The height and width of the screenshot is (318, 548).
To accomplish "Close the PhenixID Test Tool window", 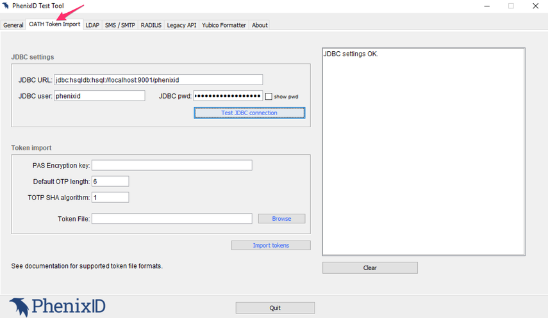I will (535, 6).
